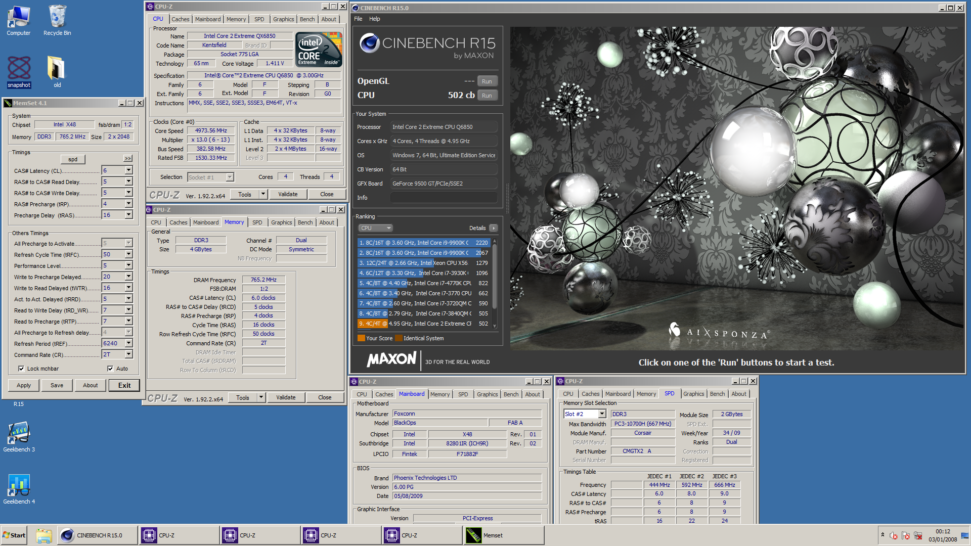Open Action Center flag tray icon
The image size is (971, 546).
pos(906,535)
